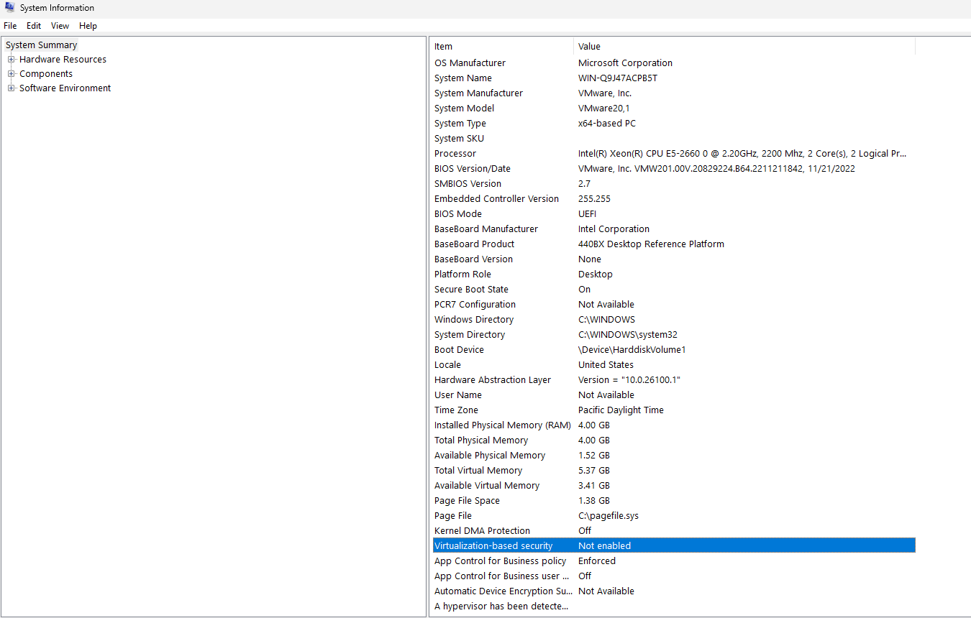Sort by the Value column header
This screenshot has width=971, height=618.
(744, 46)
